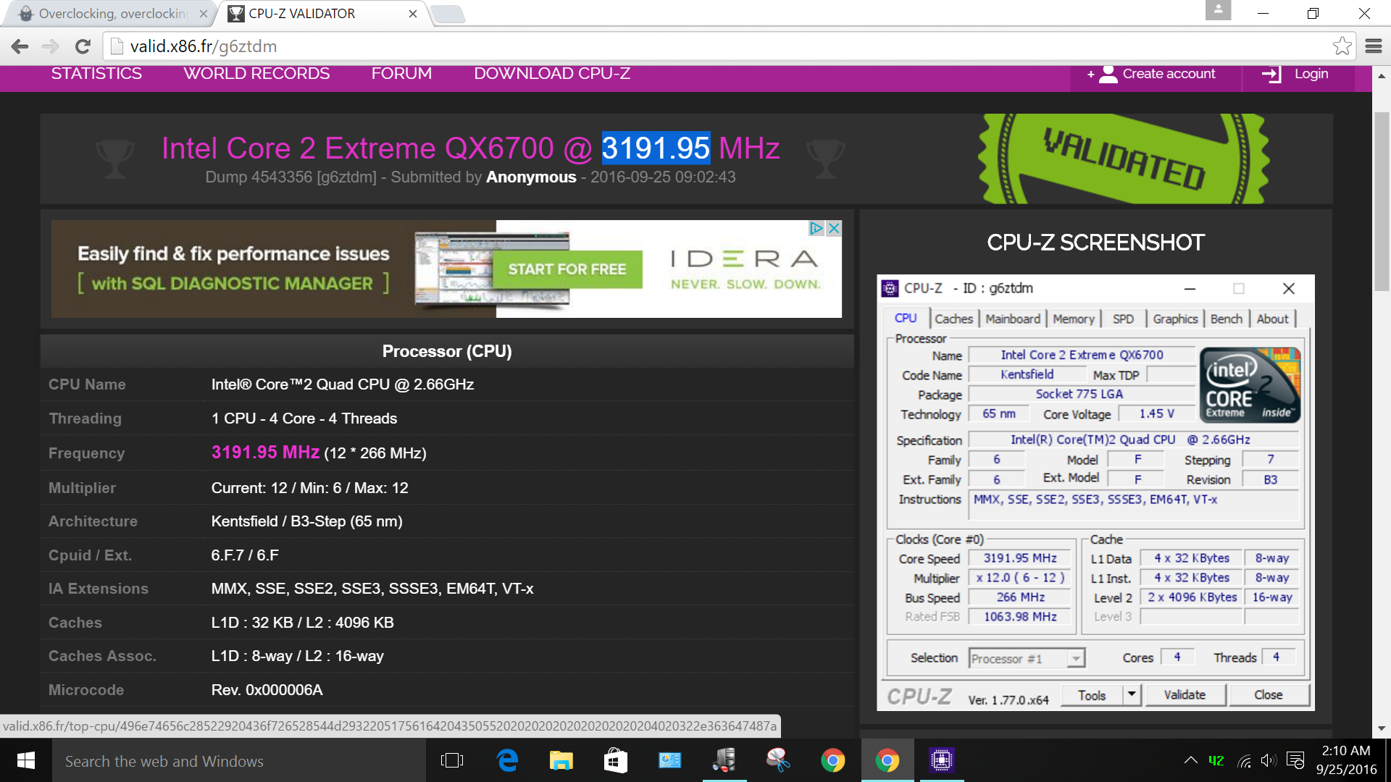Click the AdChoices icon on the ad
Screen dimensions: 1391x782
[x=816, y=228]
